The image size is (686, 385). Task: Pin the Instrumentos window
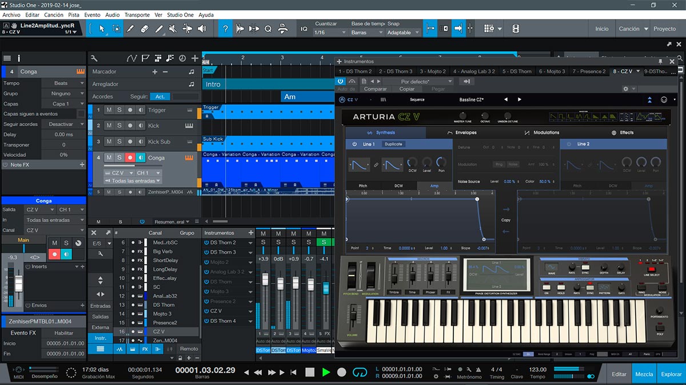(x=660, y=62)
